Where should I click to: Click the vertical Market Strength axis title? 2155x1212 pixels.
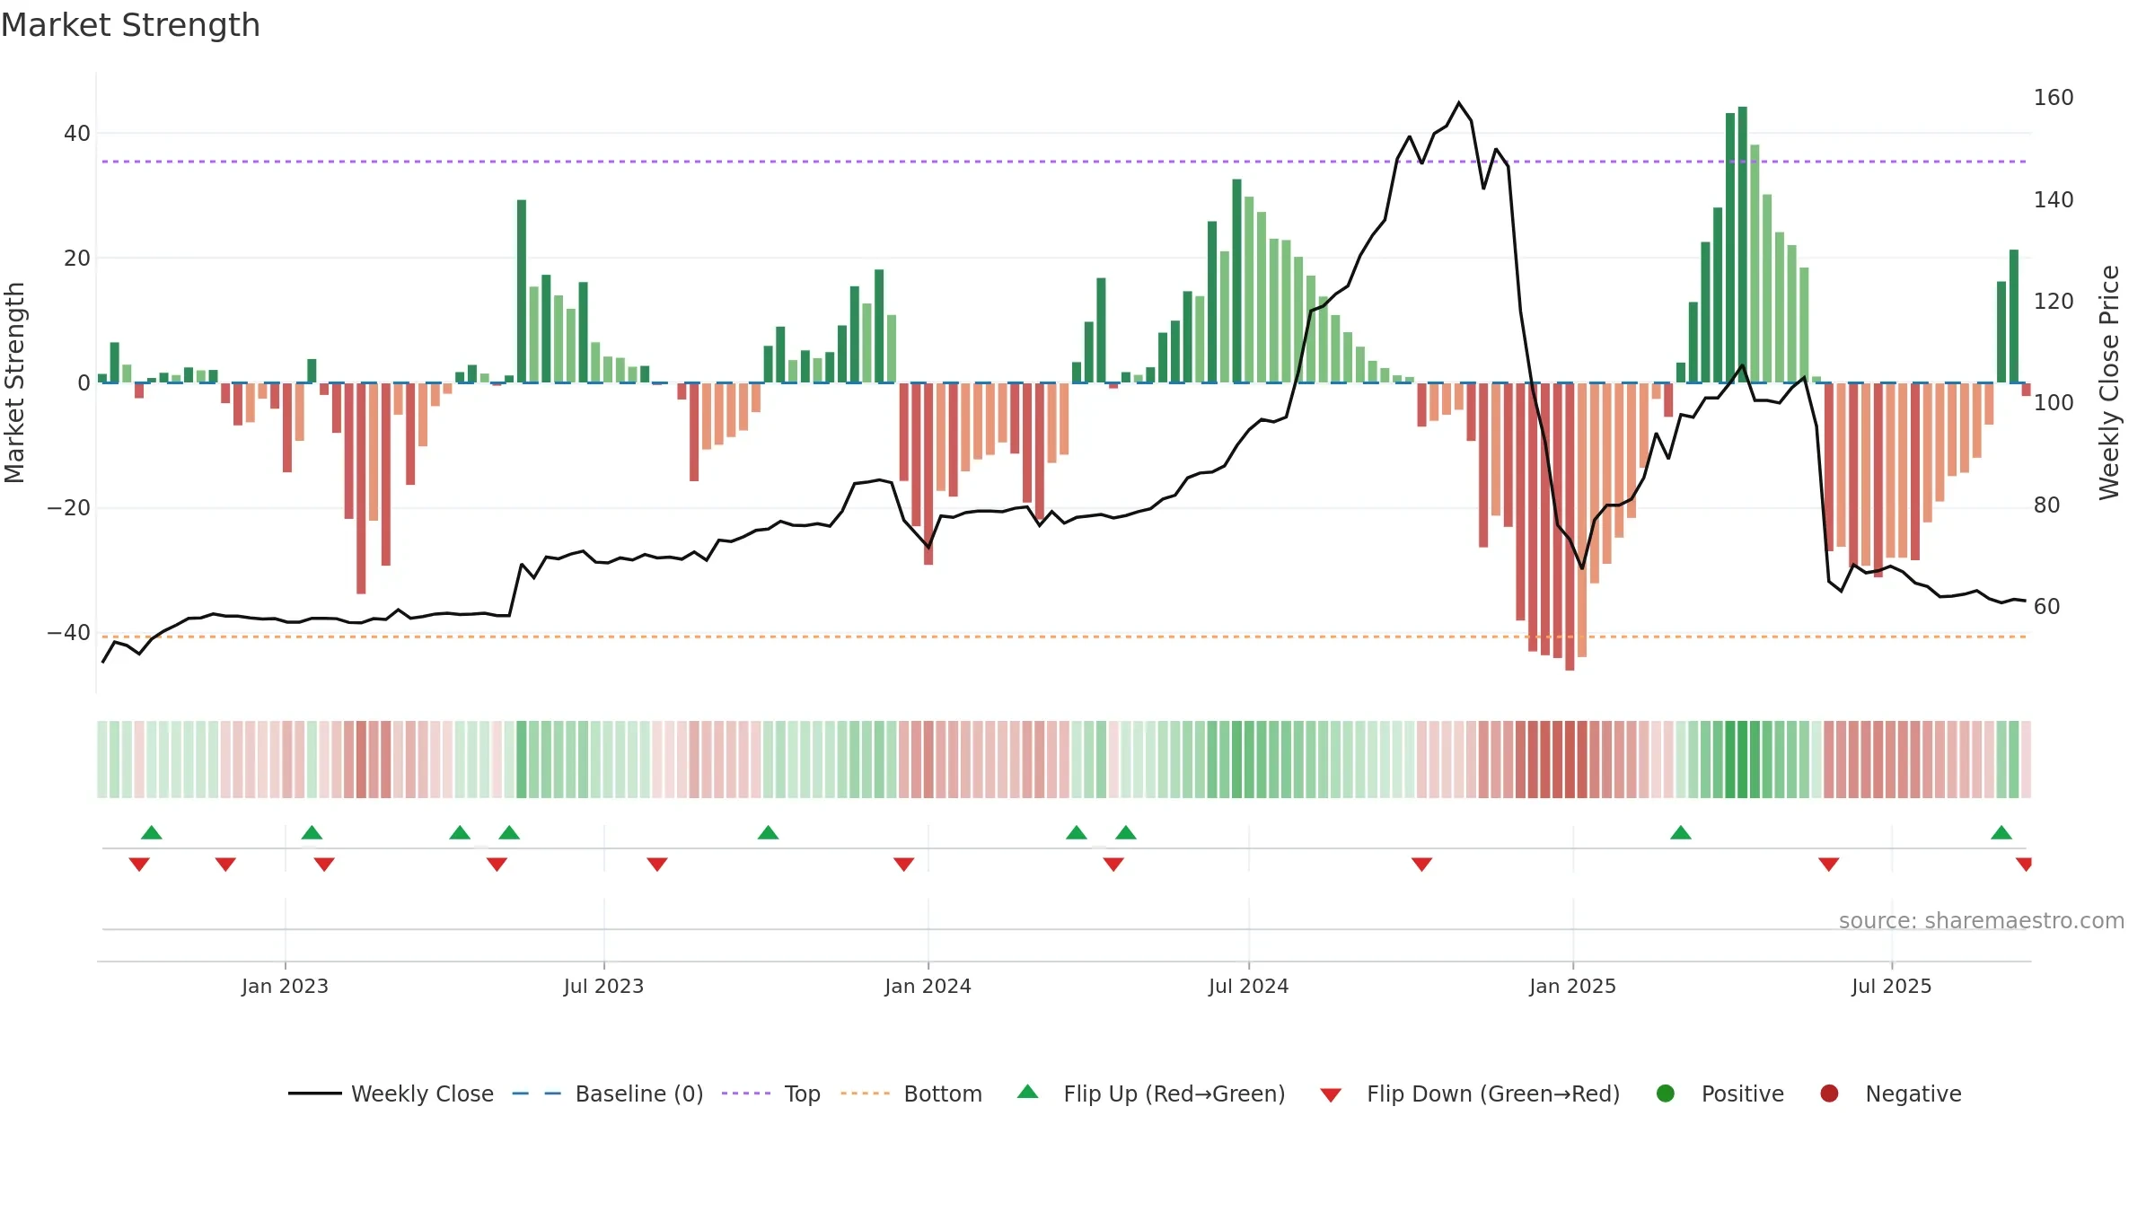click(14, 382)
